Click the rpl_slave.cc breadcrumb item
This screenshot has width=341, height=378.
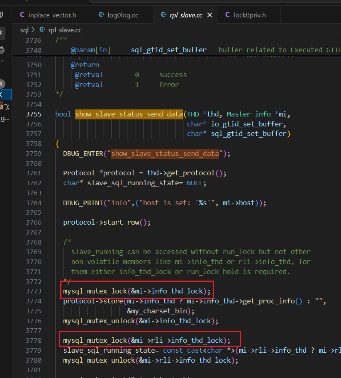[x=65, y=30]
